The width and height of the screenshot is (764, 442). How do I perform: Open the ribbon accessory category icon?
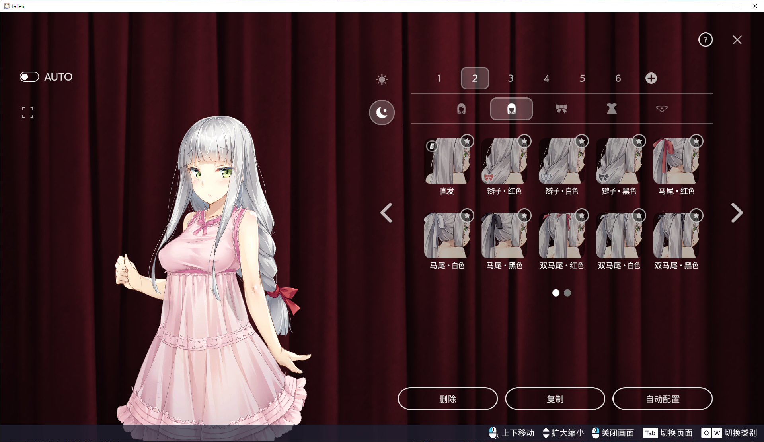(561, 109)
